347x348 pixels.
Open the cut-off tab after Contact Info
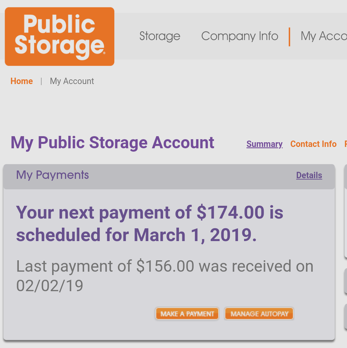point(345,144)
